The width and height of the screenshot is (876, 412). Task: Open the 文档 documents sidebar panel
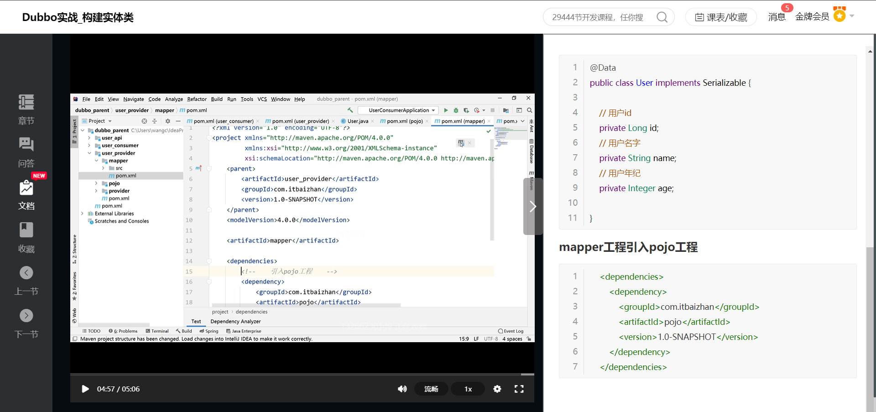26,195
